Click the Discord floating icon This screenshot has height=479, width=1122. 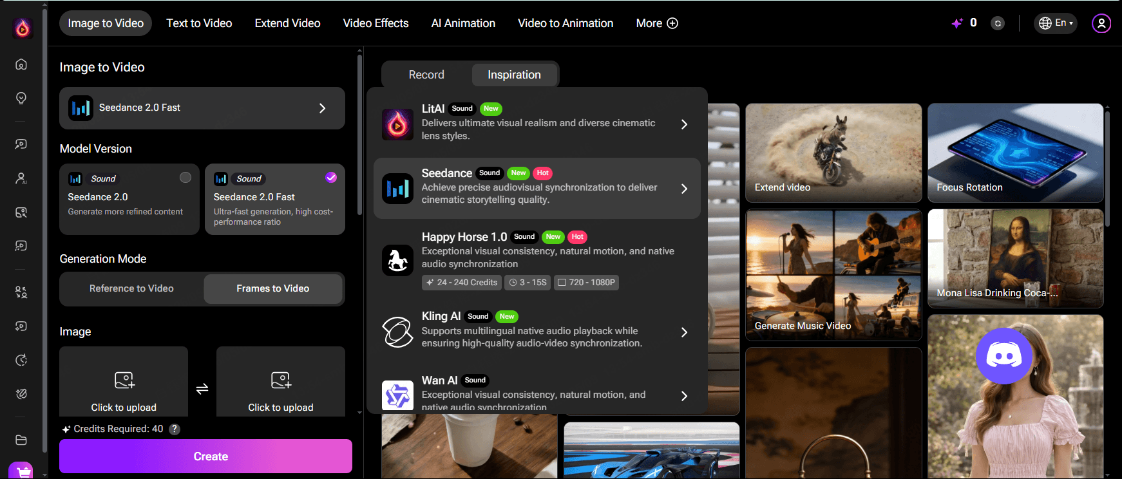1003,355
